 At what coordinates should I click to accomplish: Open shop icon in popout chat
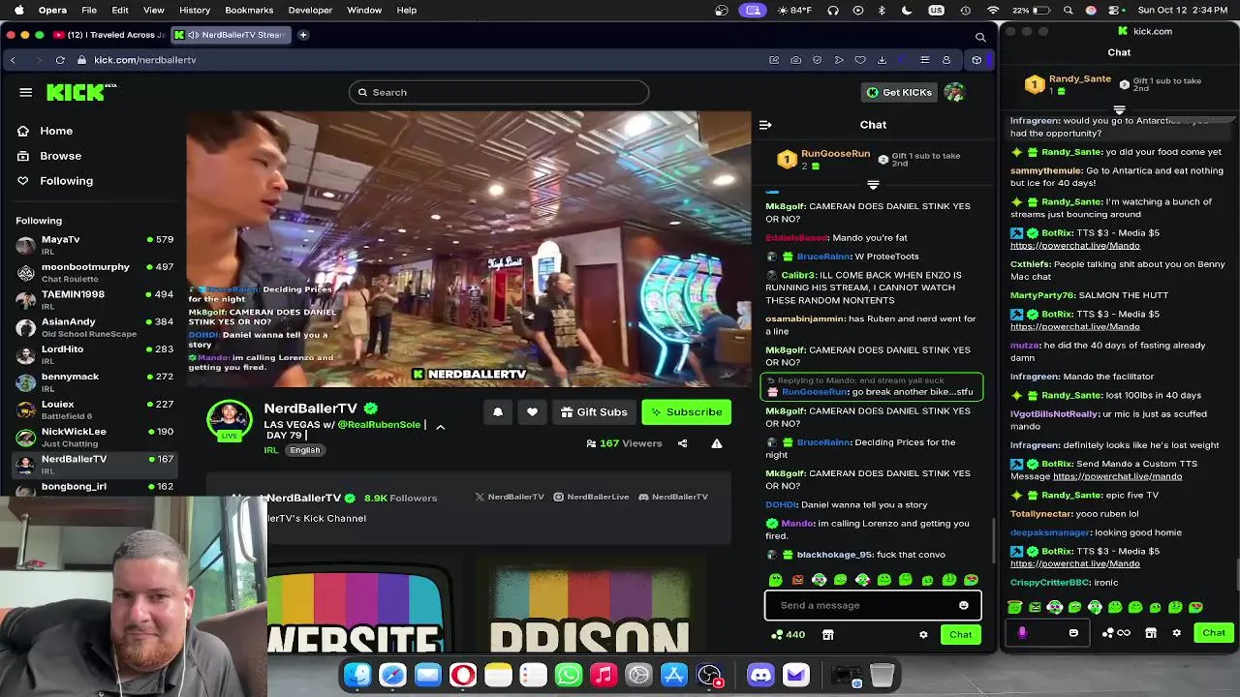tap(1150, 633)
